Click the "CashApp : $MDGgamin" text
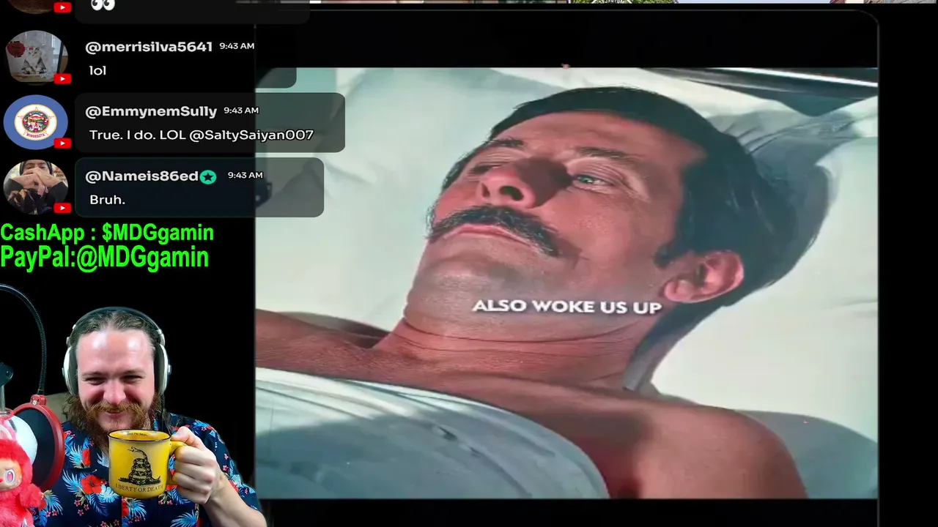The width and height of the screenshot is (938, 527). 107,233
